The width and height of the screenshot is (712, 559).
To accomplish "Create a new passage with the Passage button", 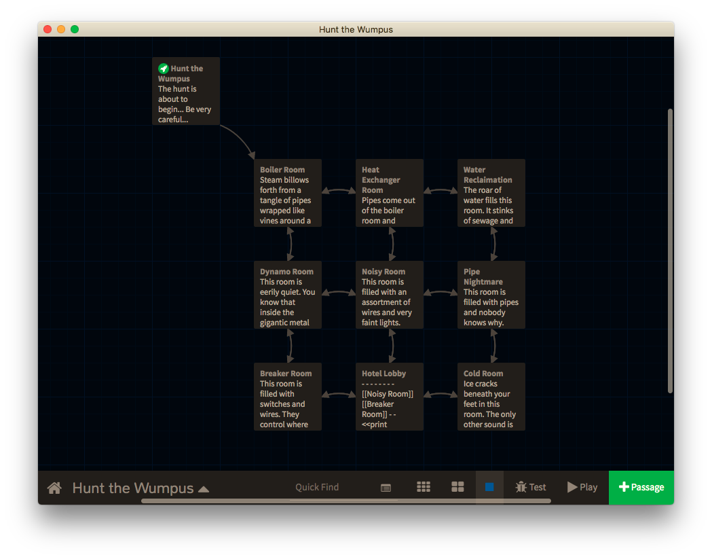I will click(x=641, y=487).
